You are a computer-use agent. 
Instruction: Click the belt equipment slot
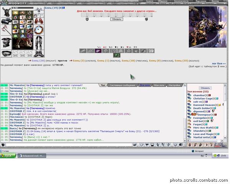pos(6,54)
